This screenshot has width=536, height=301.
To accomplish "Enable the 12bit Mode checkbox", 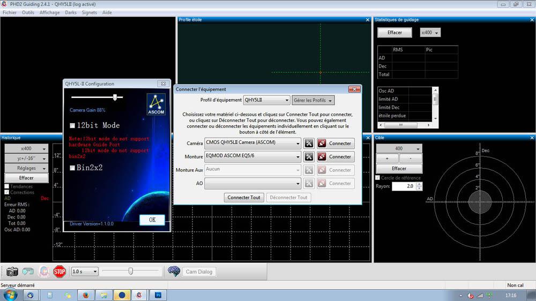I will point(72,125).
